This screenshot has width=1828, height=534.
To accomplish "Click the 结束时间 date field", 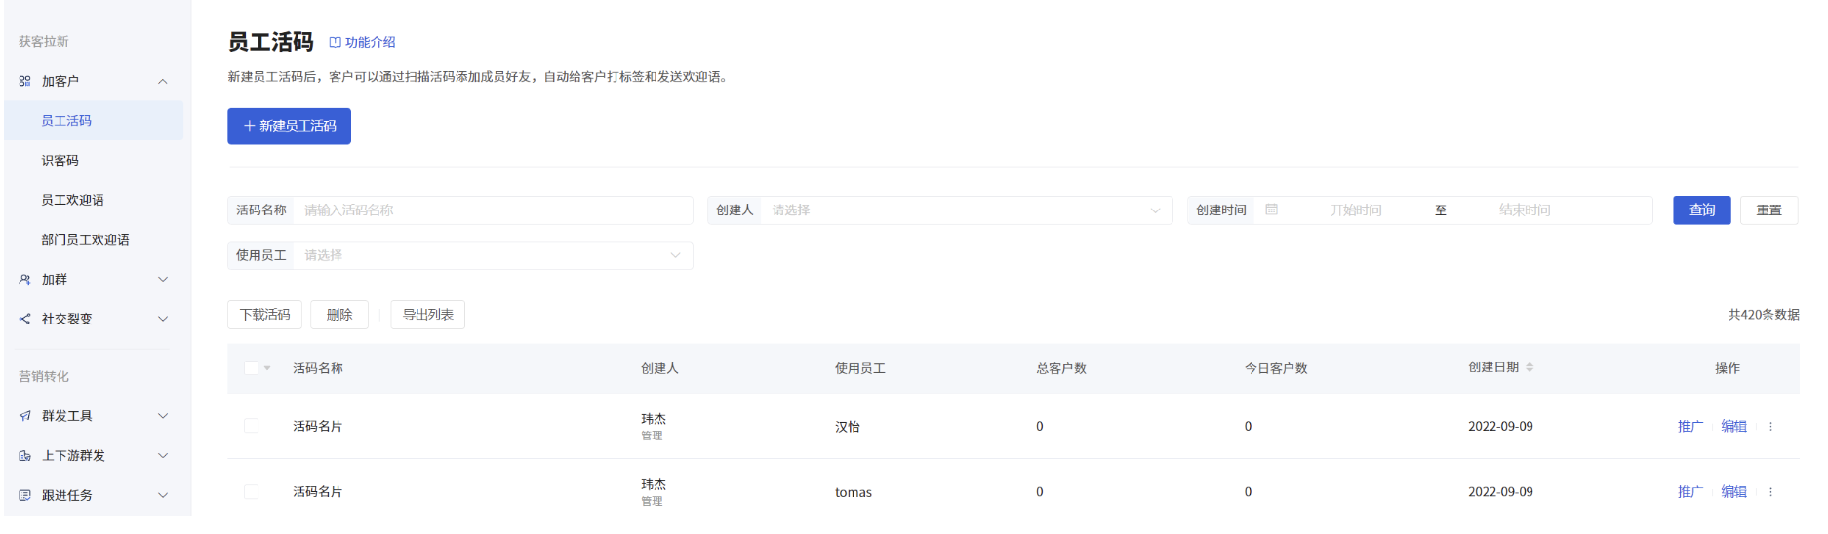I will pos(1525,210).
